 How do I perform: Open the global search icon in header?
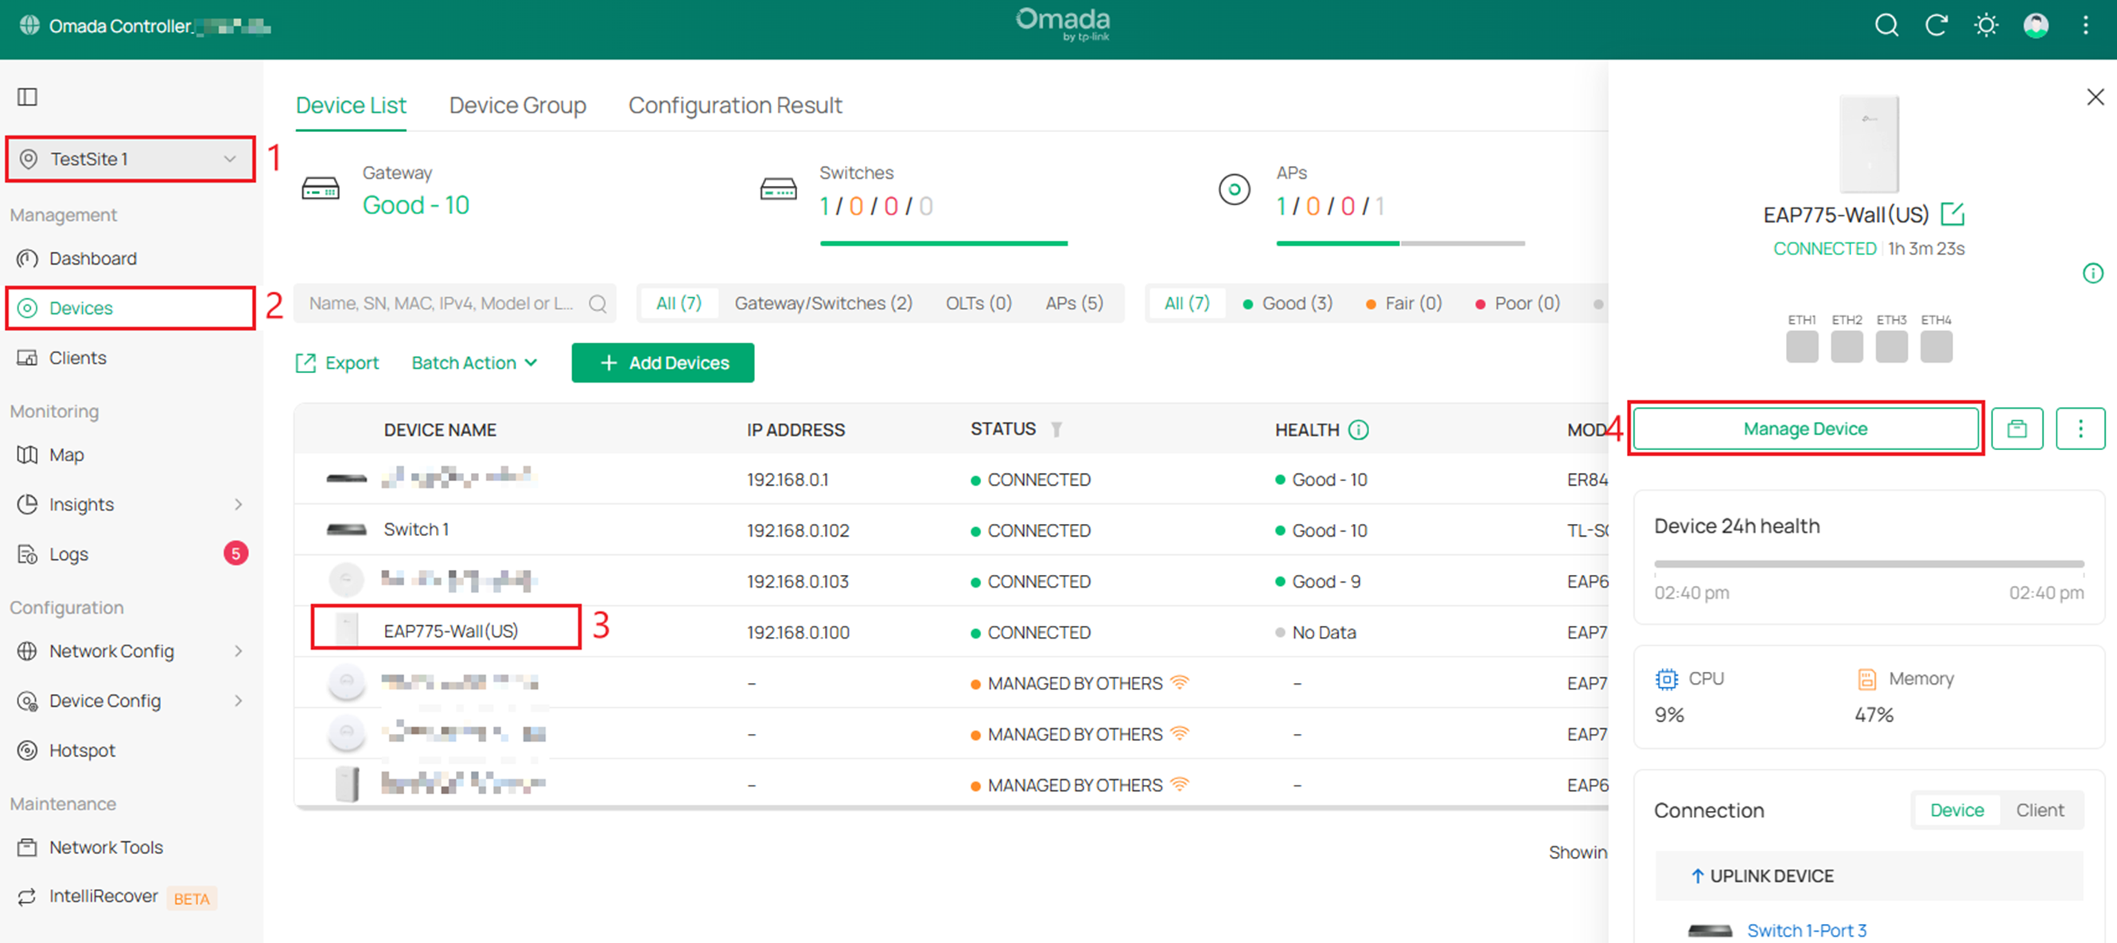(x=1886, y=25)
